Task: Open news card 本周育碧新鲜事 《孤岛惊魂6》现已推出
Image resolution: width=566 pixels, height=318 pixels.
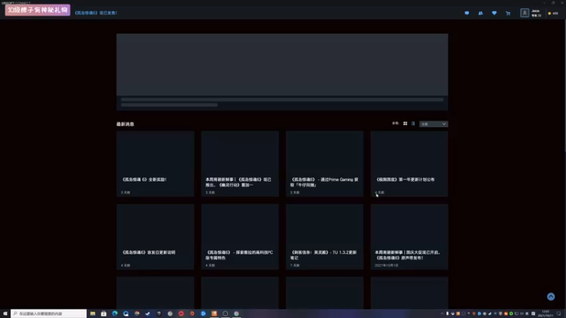Action: tap(240, 164)
